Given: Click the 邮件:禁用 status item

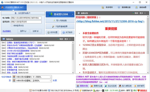Looking at the screenshot, I should coord(124,90).
